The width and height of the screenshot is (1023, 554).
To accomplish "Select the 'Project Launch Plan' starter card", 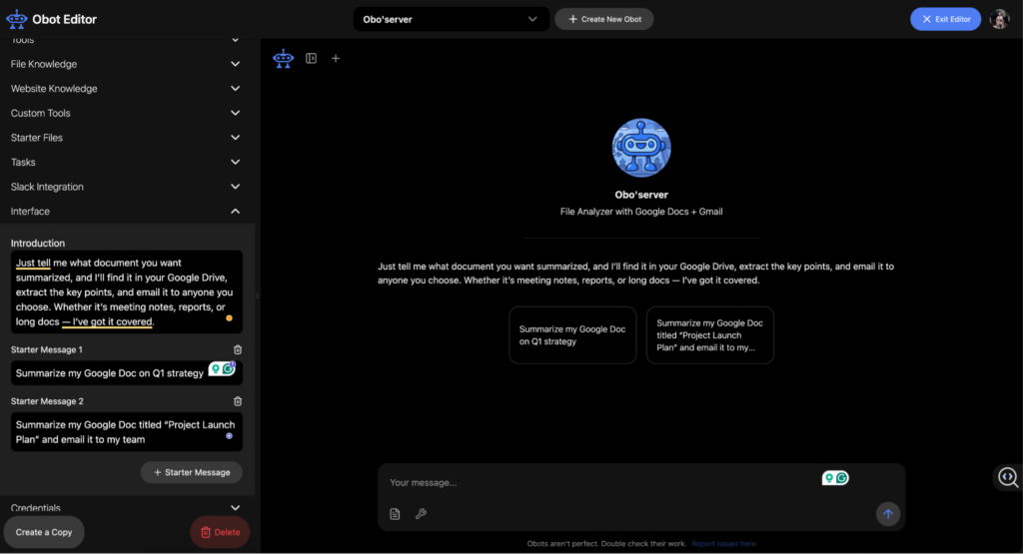I will tap(710, 335).
